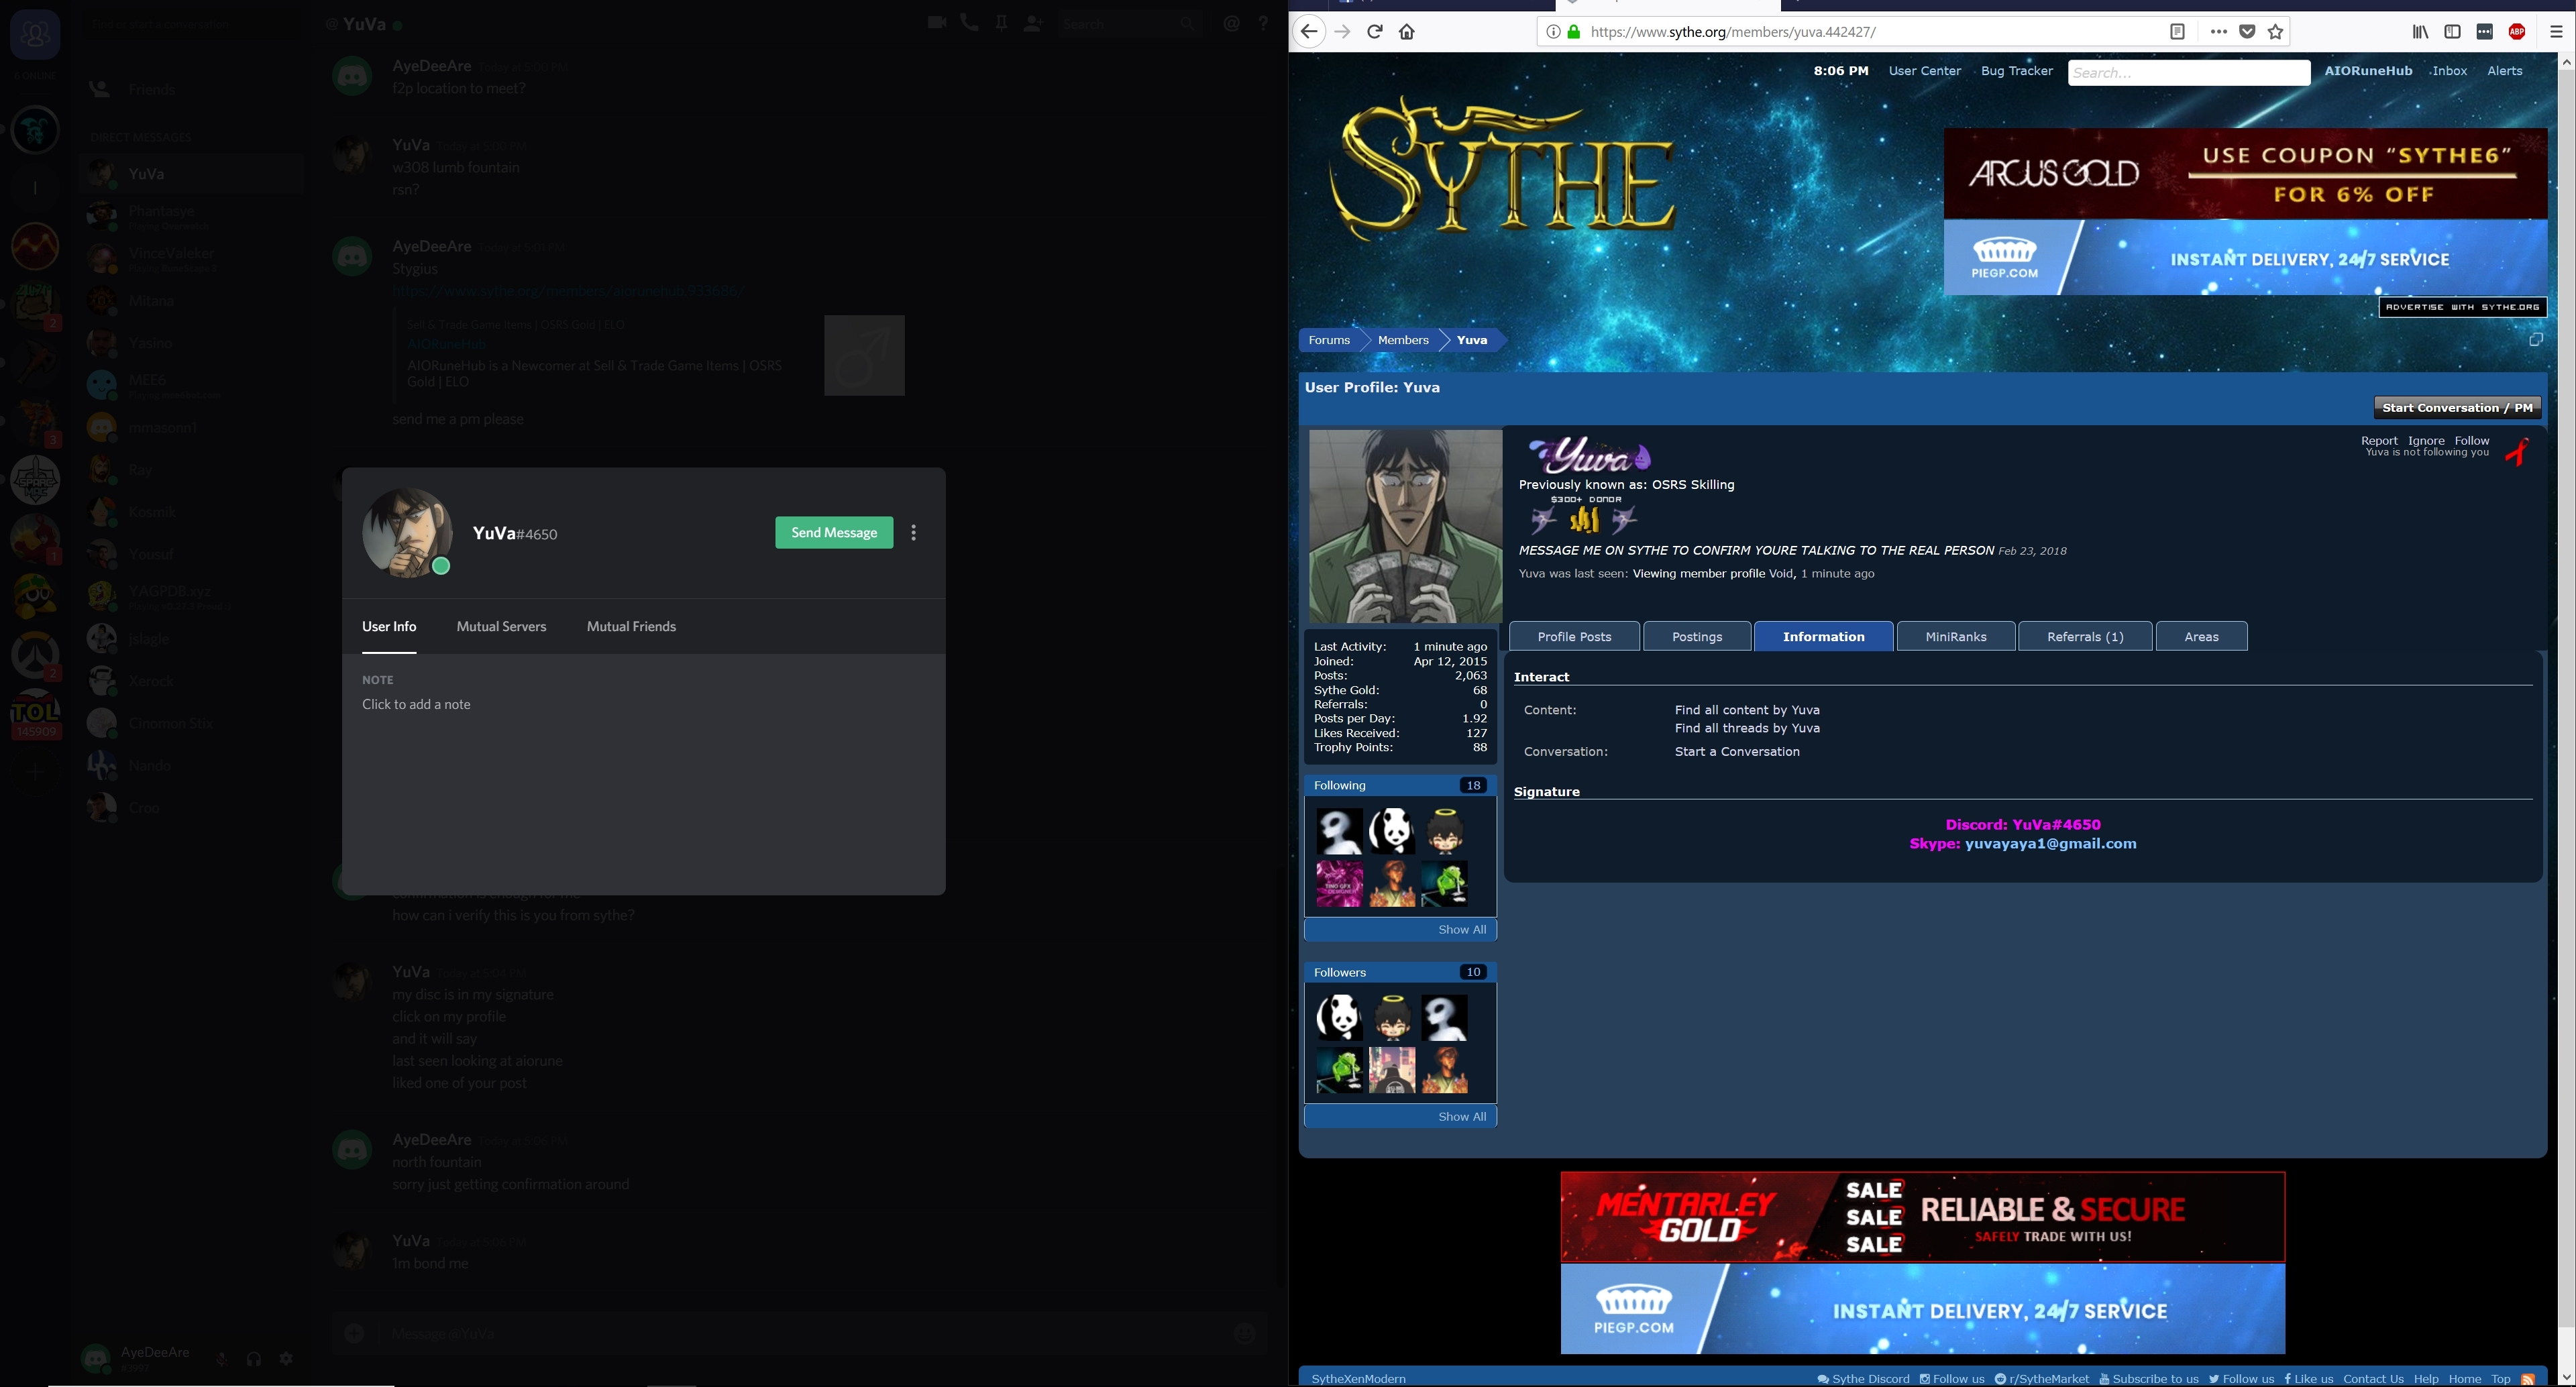The width and height of the screenshot is (2576, 1387).
Task: Add friends to Discord DM
Action: point(1033,23)
